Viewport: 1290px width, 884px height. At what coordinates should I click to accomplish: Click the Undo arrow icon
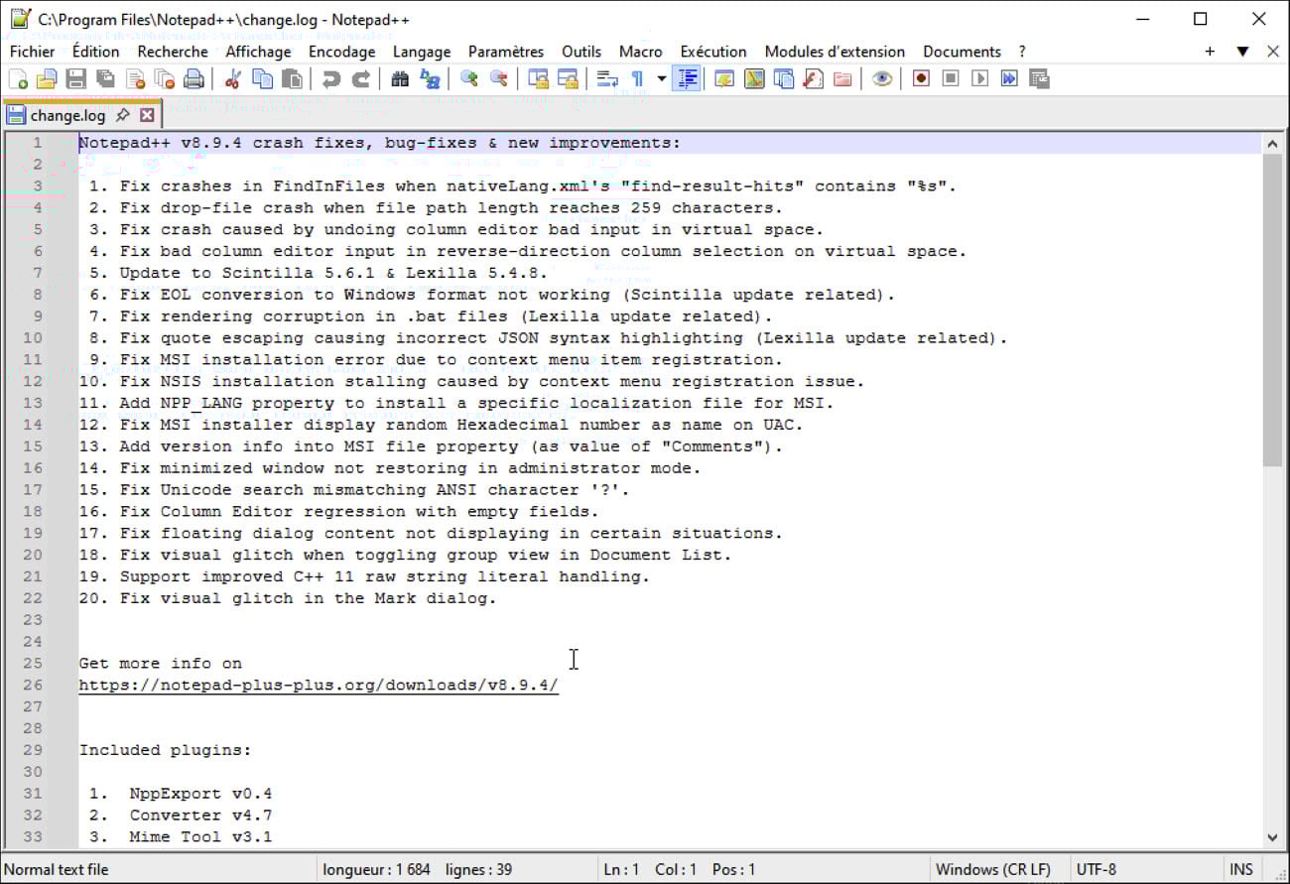click(331, 79)
